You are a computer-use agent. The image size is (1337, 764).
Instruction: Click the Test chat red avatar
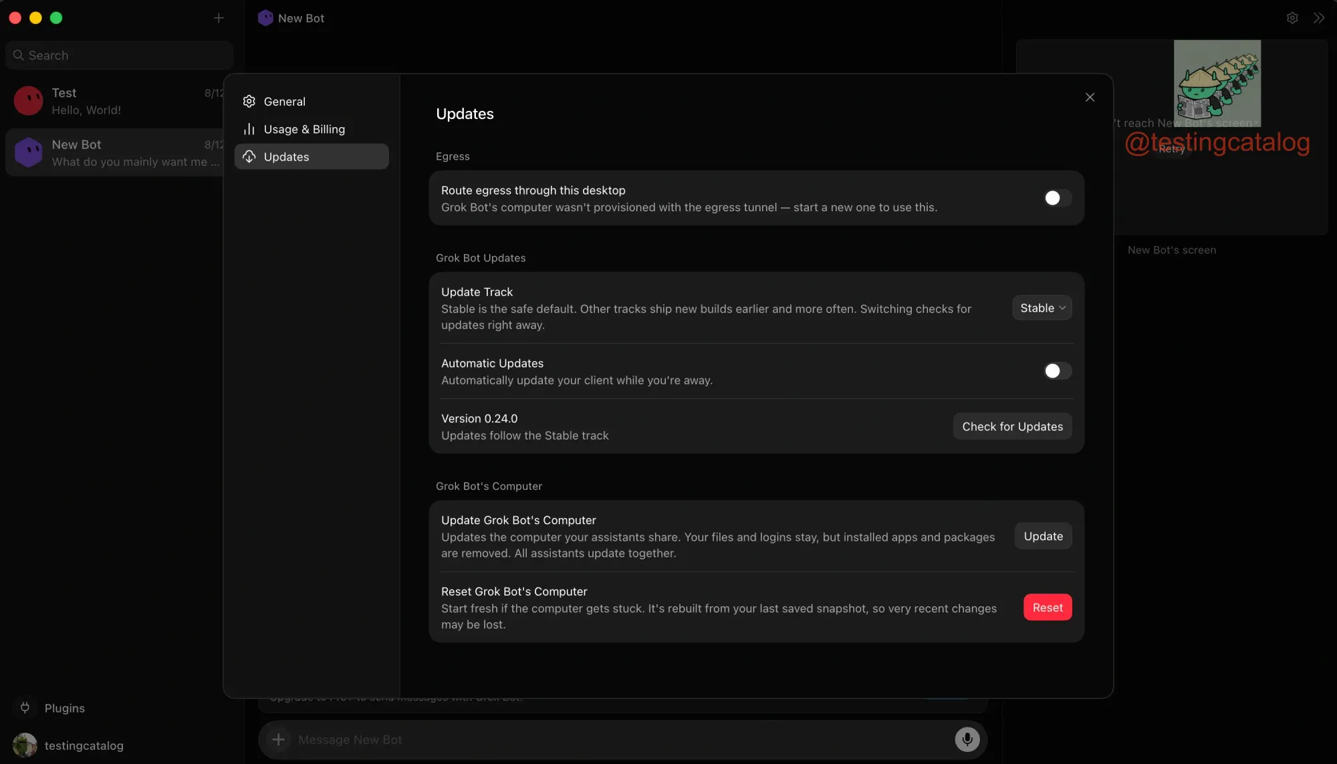pyautogui.click(x=29, y=101)
